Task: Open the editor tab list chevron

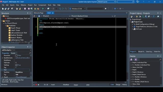Action: pos(127,13)
